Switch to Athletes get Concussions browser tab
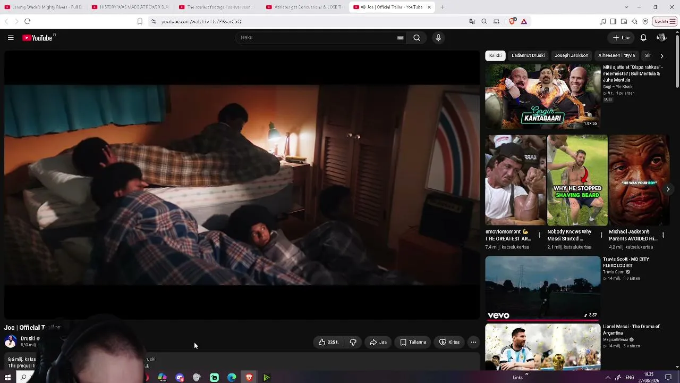Image resolution: width=680 pixels, height=383 pixels. click(305, 7)
